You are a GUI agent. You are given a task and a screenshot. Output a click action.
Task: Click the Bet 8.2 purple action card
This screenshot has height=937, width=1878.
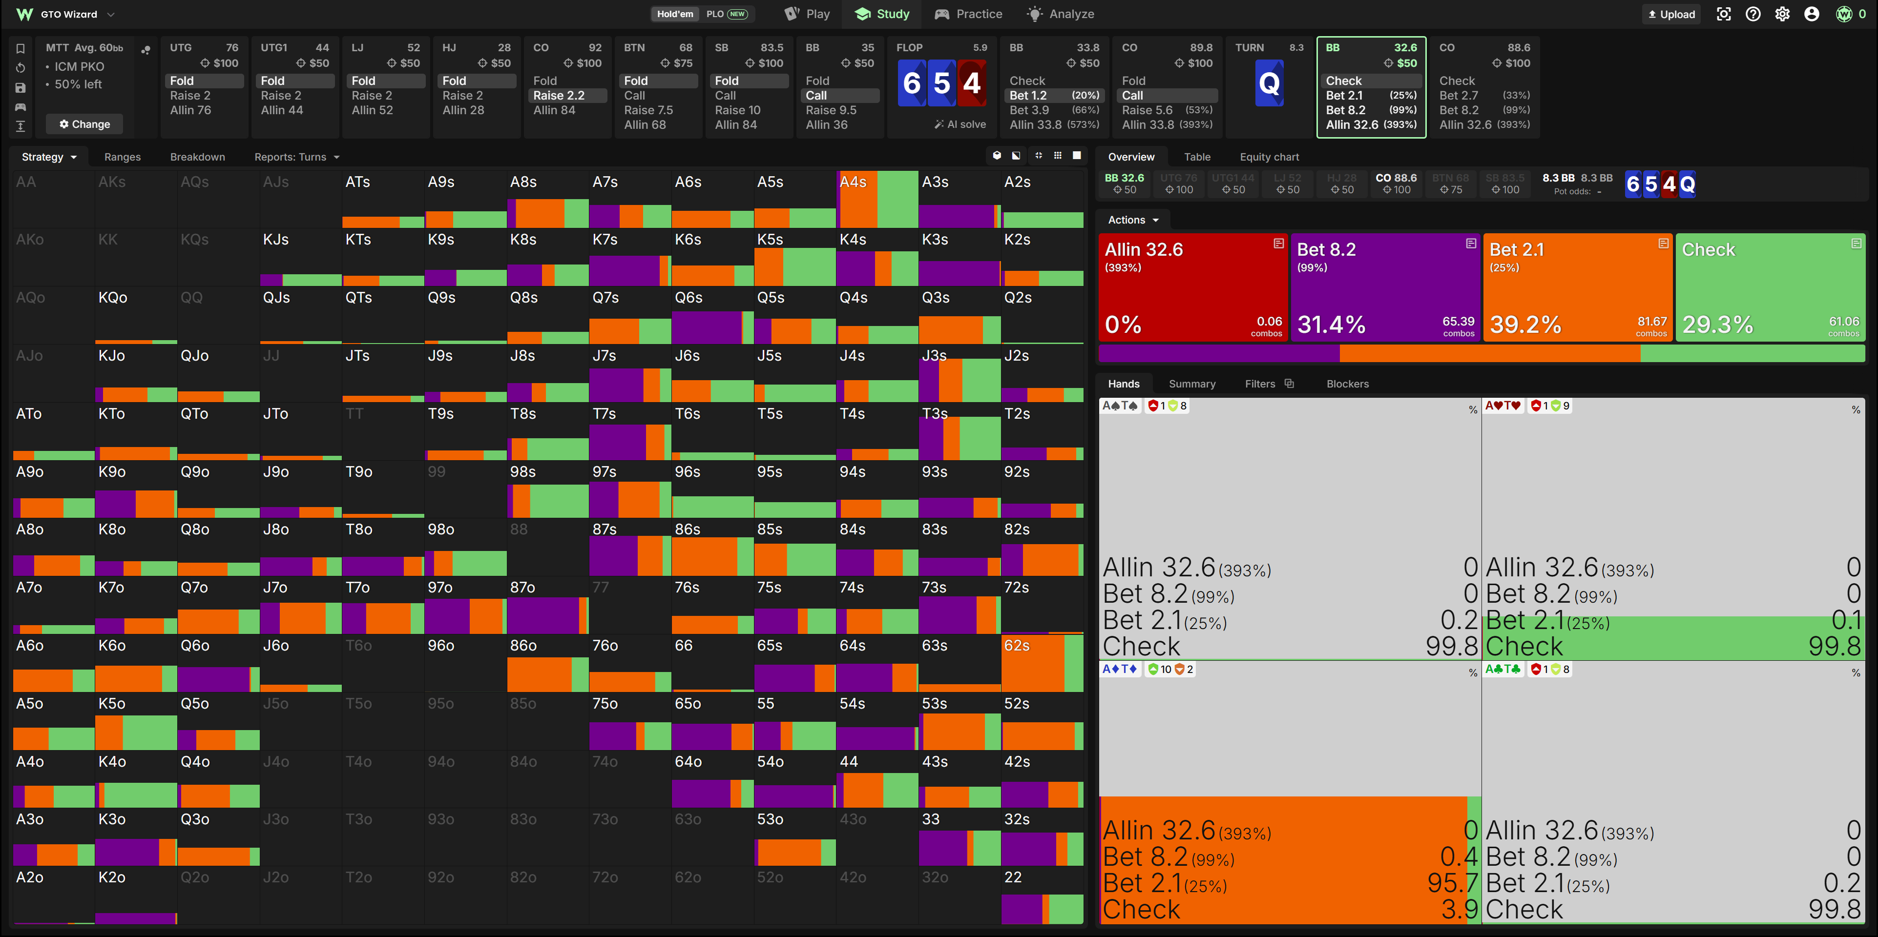click(1386, 287)
